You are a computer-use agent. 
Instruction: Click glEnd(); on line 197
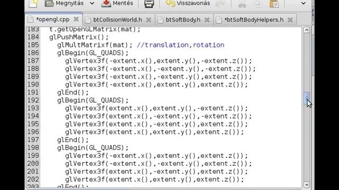[x=73, y=140]
